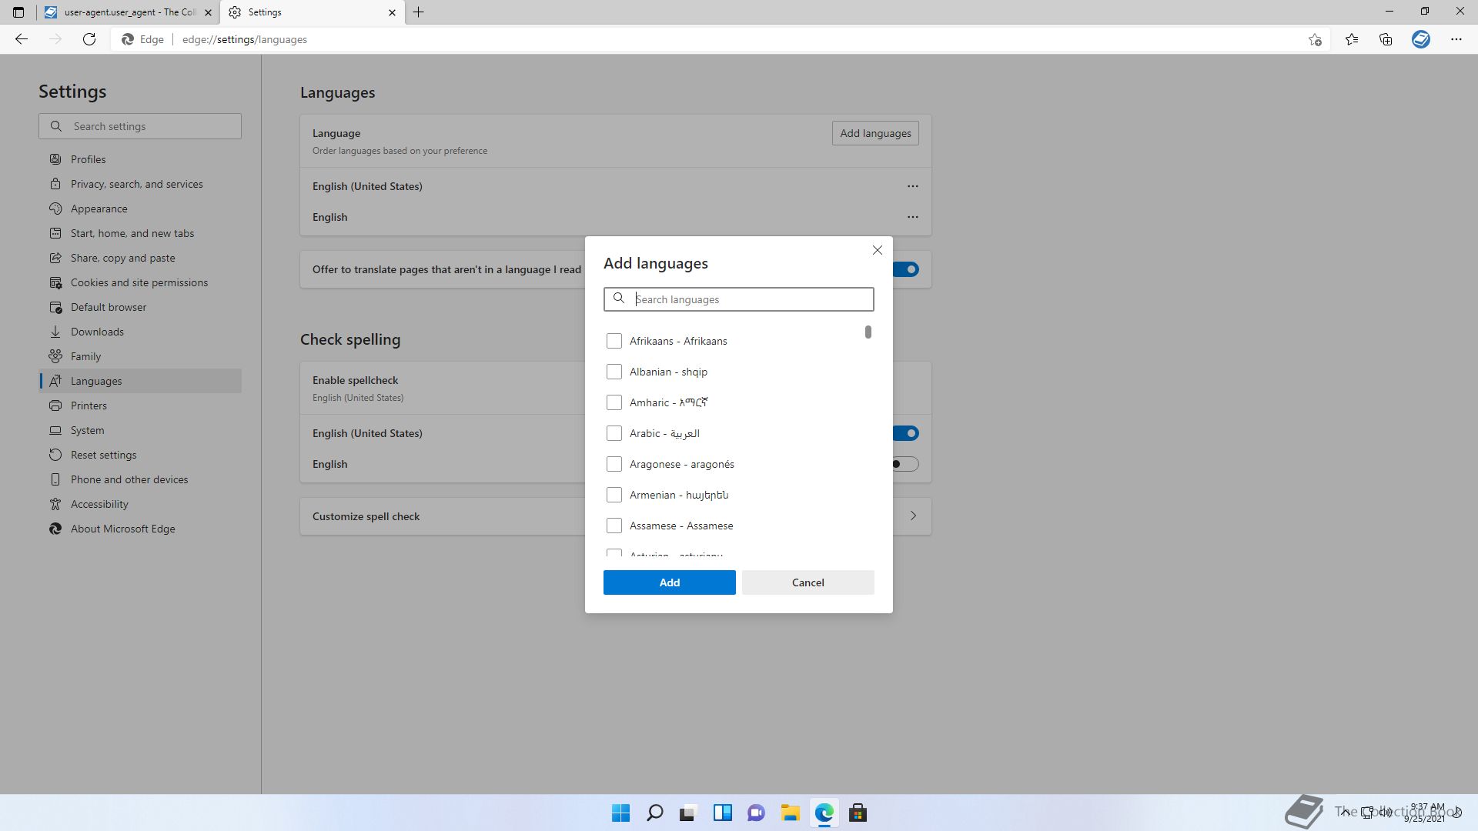Open Profiles settings
The image size is (1478, 831).
(x=140, y=159)
